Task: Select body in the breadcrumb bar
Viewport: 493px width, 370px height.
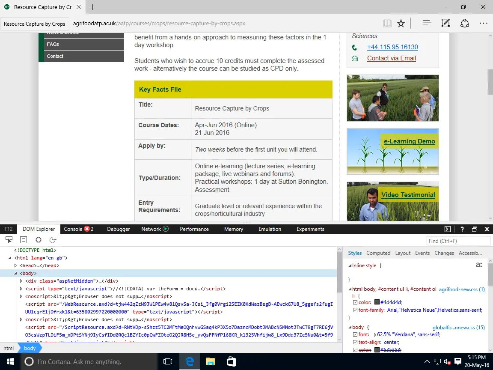Action: click(30, 348)
